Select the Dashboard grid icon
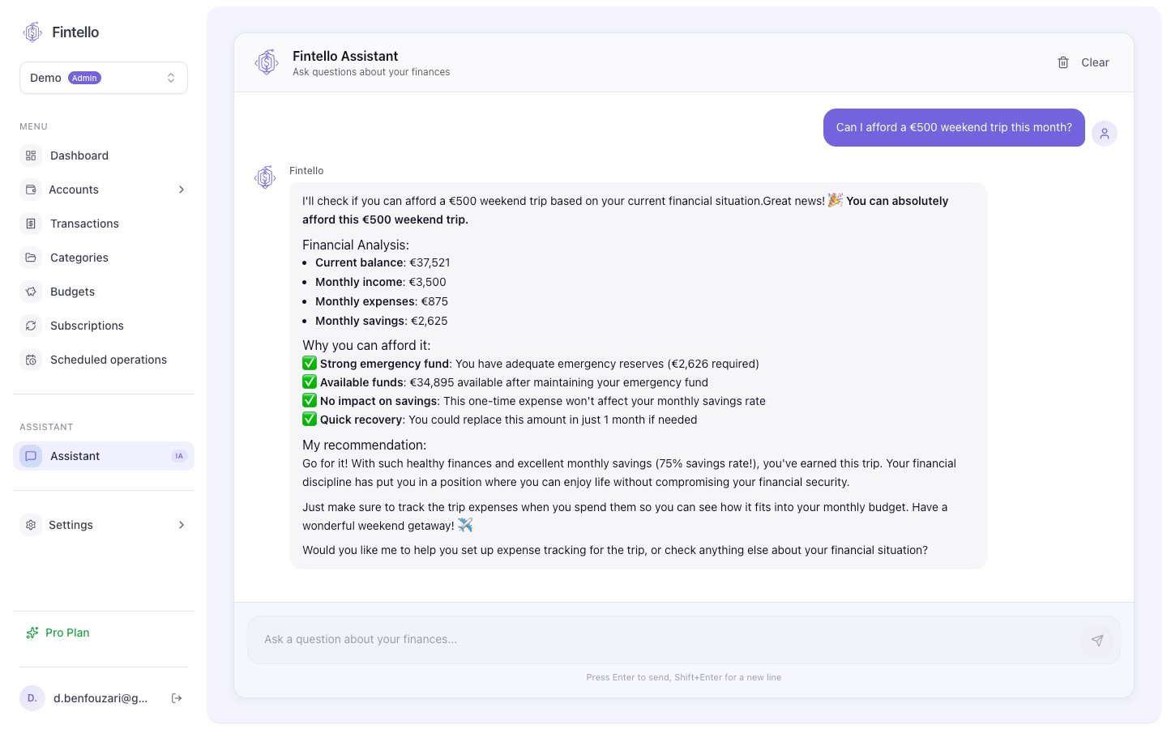This screenshot has height=729, width=1167. 31,156
